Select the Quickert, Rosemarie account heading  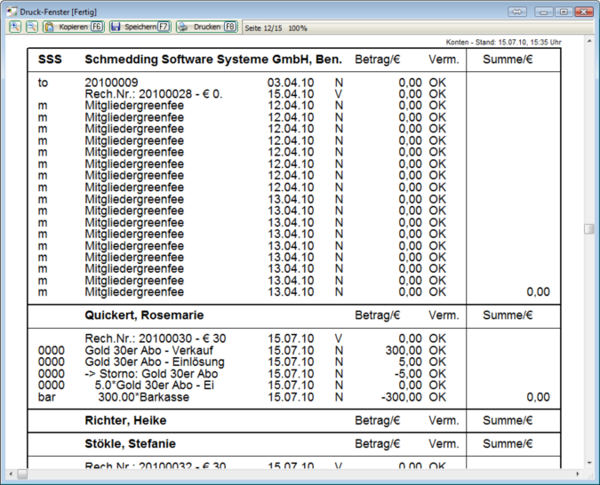144,315
